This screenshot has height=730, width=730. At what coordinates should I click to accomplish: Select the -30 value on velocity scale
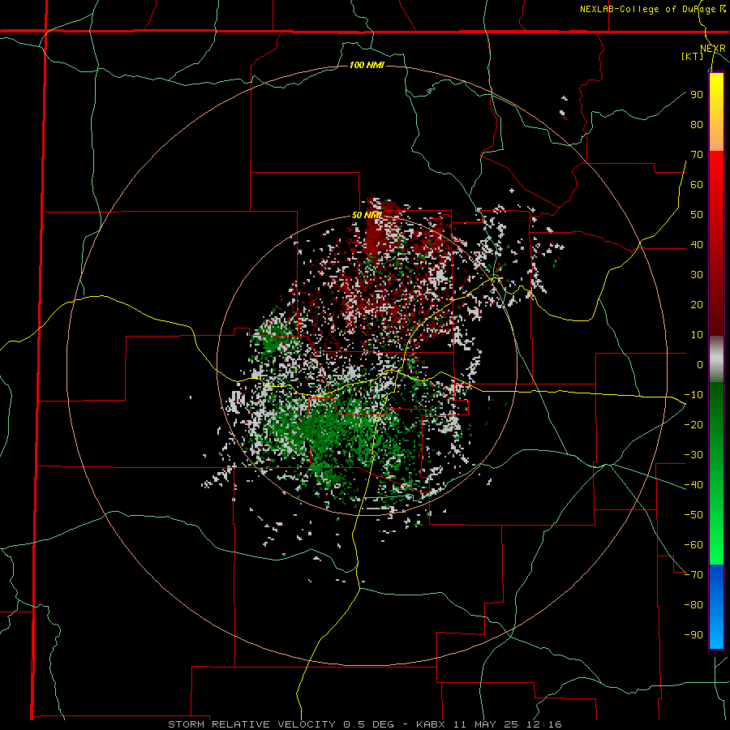pyautogui.click(x=693, y=455)
